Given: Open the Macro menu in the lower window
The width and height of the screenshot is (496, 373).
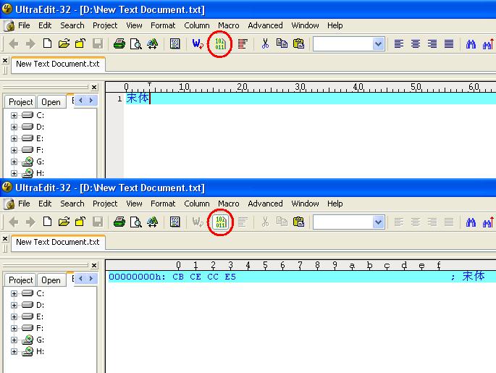Looking at the screenshot, I should pos(228,204).
